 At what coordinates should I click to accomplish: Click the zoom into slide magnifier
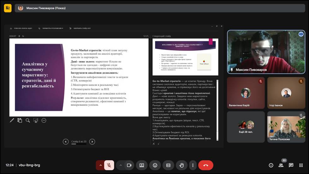[28, 120]
